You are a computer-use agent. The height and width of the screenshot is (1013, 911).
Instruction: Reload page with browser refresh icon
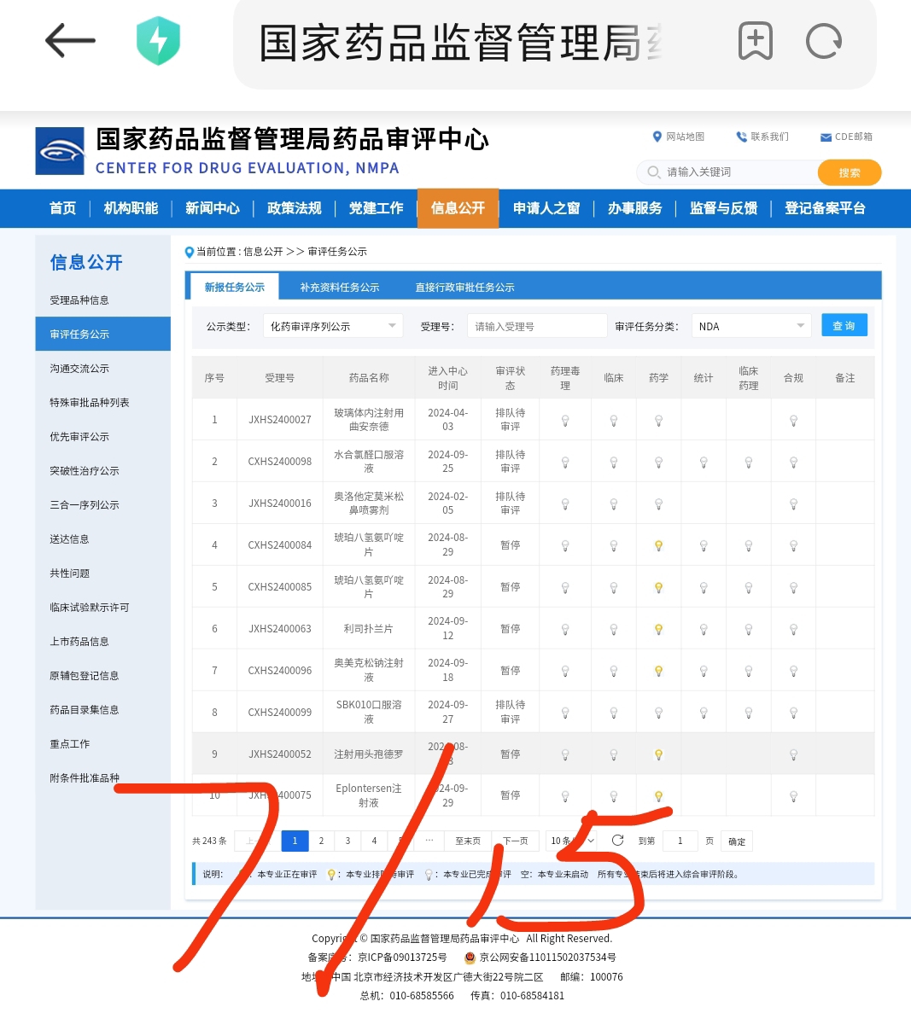point(824,41)
